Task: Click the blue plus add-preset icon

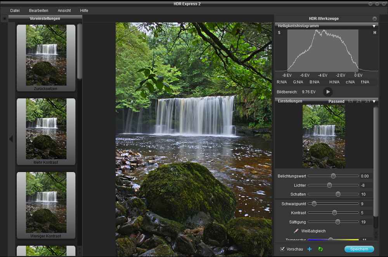Action: coord(309,249)
